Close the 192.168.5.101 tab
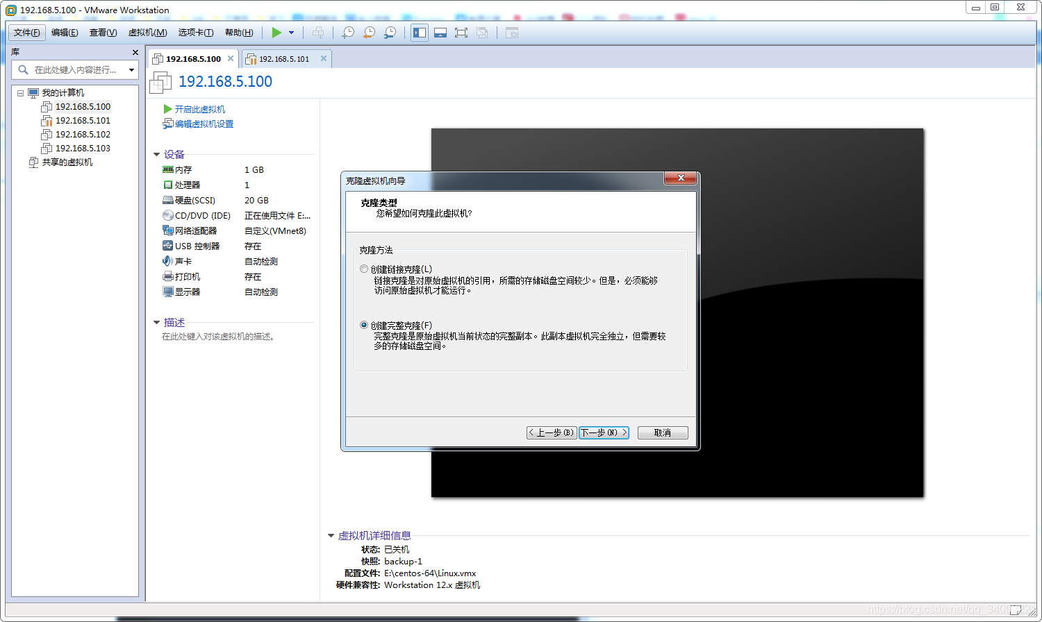Image resolution: width=1042 pixels, height=622 pixels. pos(324,58)
